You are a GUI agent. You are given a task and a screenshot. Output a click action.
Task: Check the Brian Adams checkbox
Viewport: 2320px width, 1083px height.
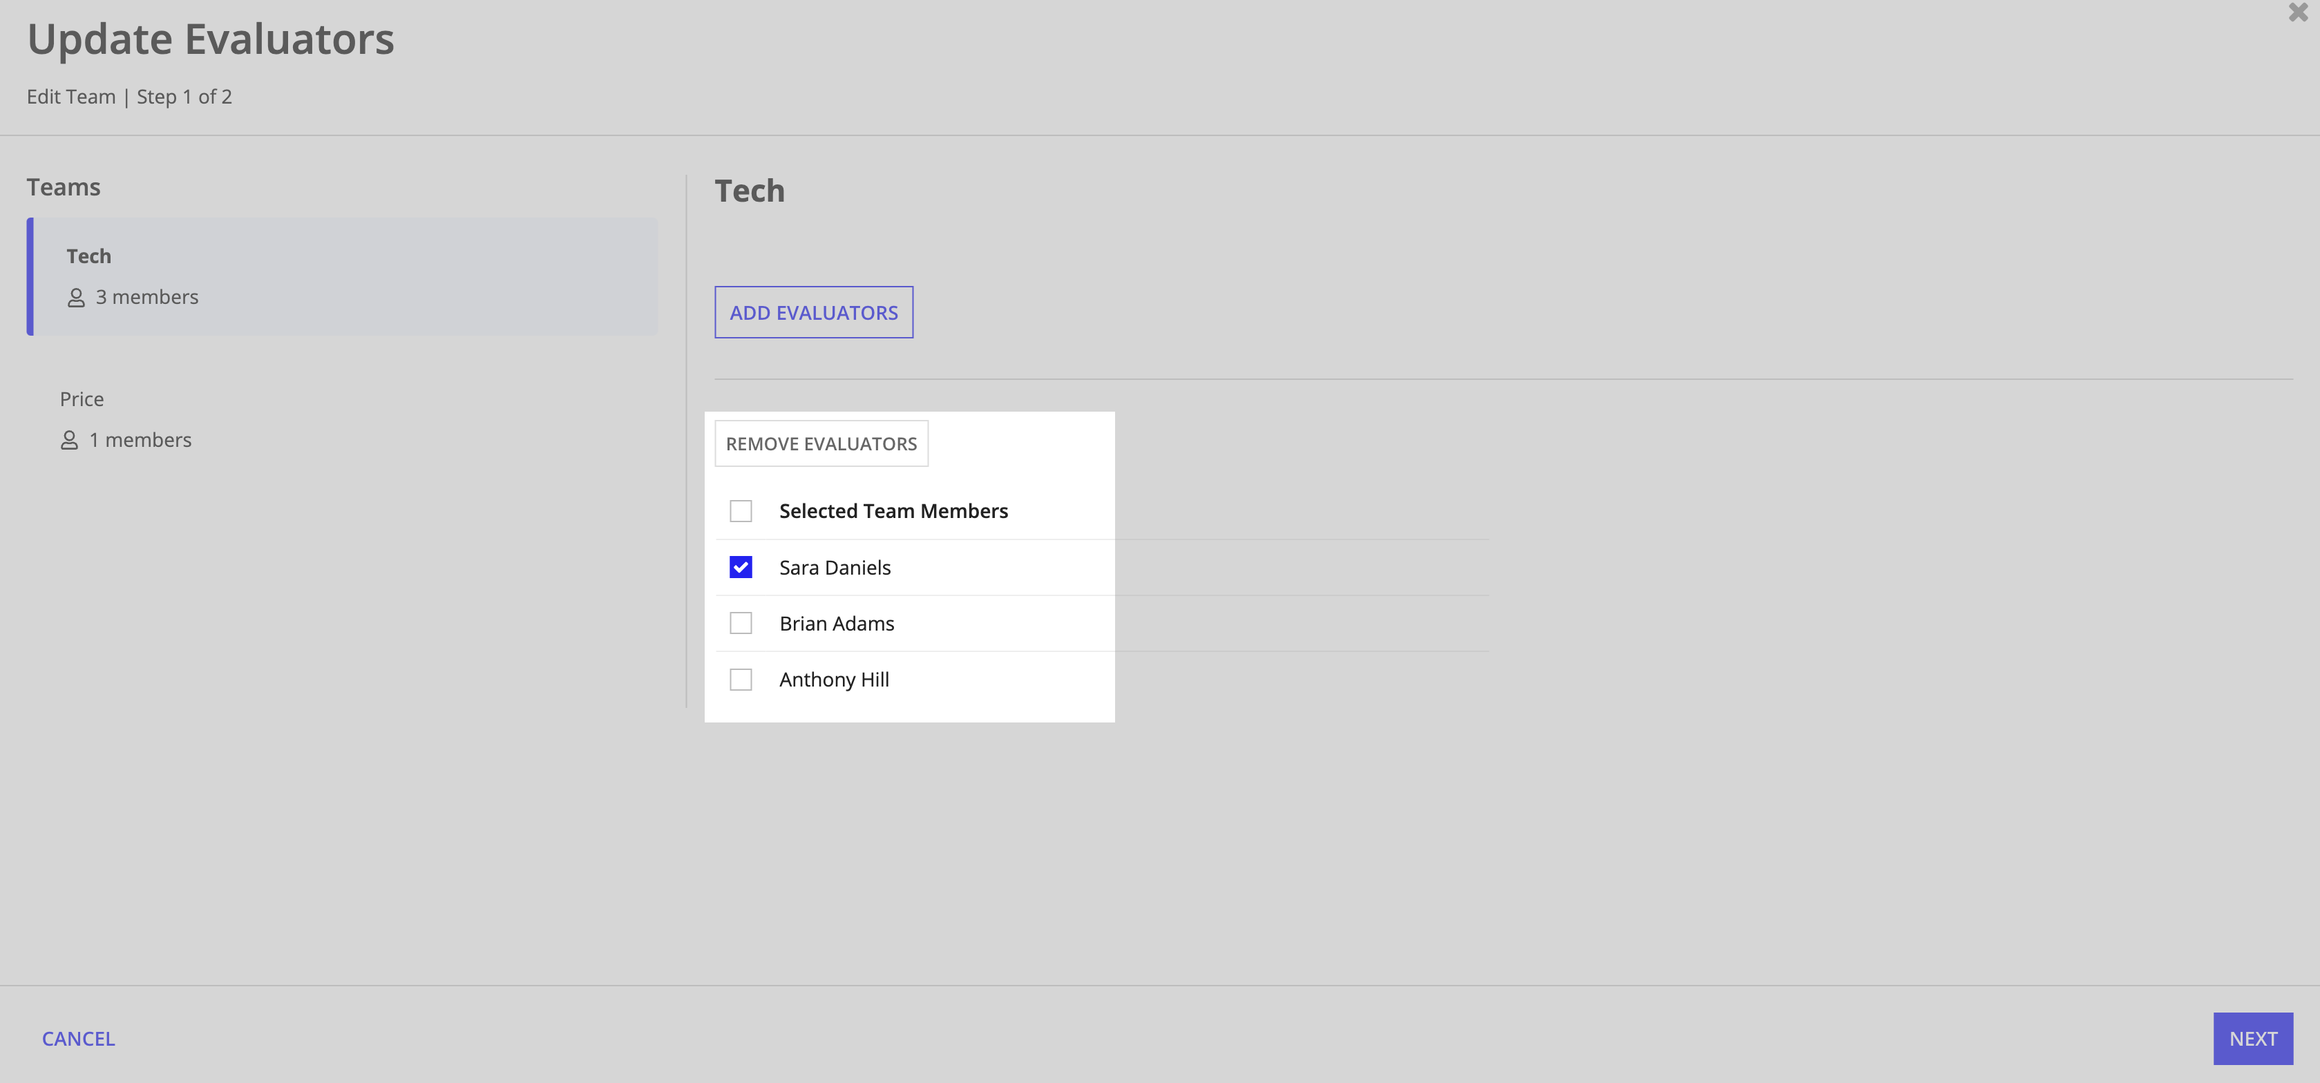741,623
